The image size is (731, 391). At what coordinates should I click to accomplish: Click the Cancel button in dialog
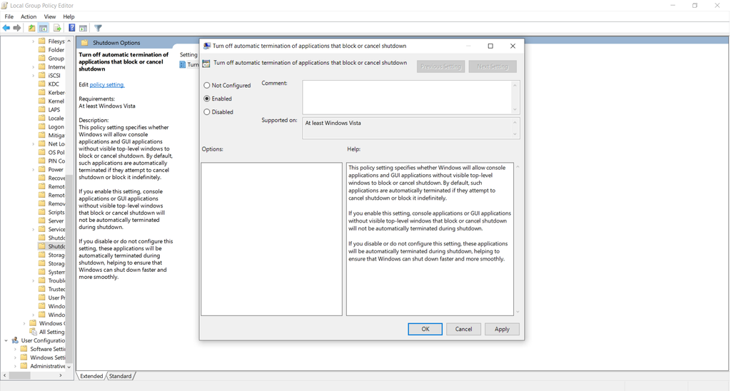pyautogui.click(x=463, y=329)
